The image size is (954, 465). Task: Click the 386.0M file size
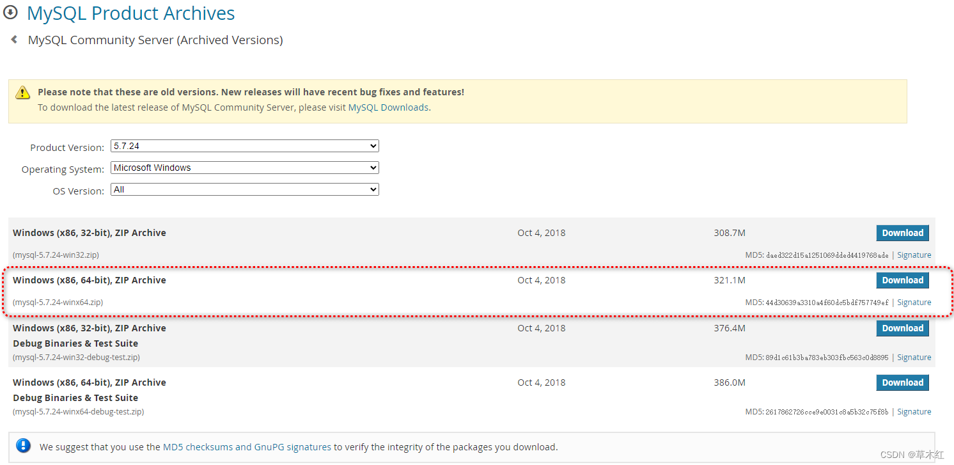tap(730, 382)
